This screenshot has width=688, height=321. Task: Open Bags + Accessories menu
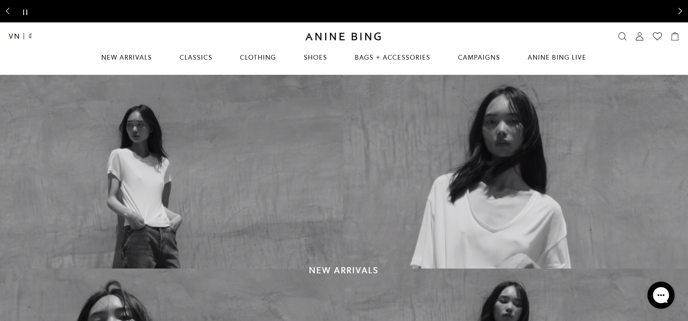392,57
